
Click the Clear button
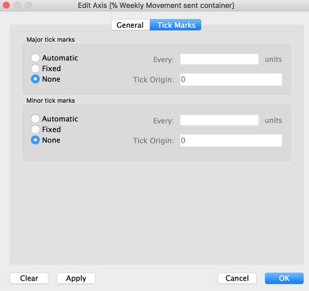29,278
